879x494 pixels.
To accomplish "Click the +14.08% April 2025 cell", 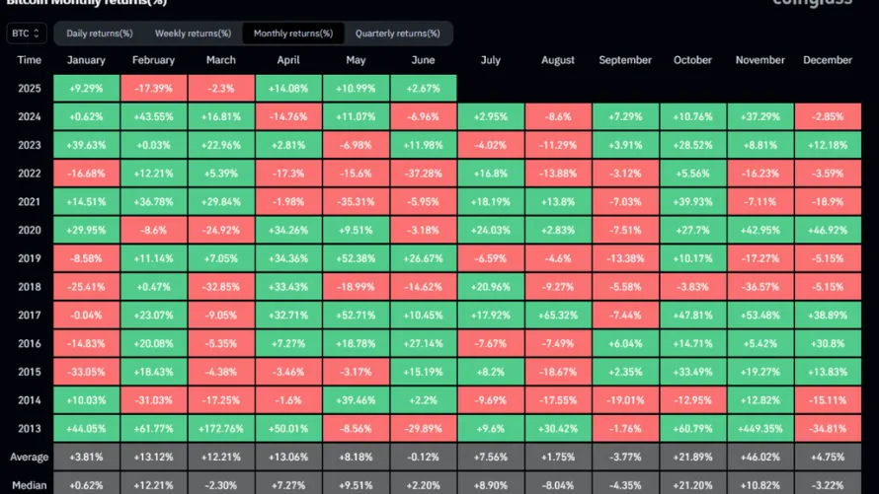I will (x=288, y=89).
